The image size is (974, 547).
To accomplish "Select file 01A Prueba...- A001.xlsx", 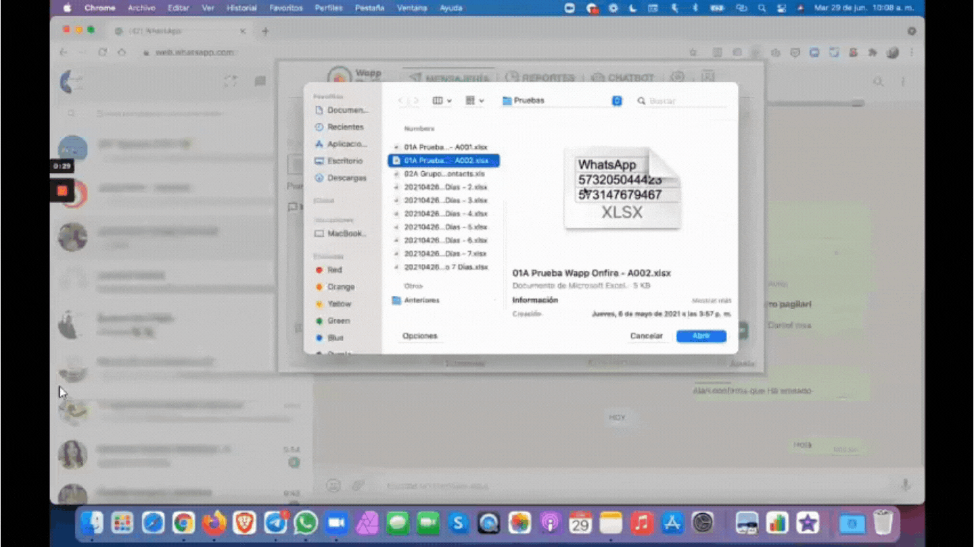I will point(444,147).
